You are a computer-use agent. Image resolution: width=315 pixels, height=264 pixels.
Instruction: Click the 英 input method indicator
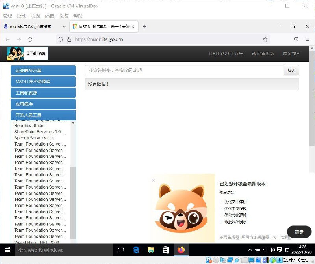point(287,250)
